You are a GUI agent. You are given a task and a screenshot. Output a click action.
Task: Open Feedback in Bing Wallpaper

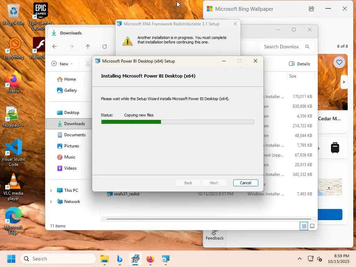pos(215,235)
